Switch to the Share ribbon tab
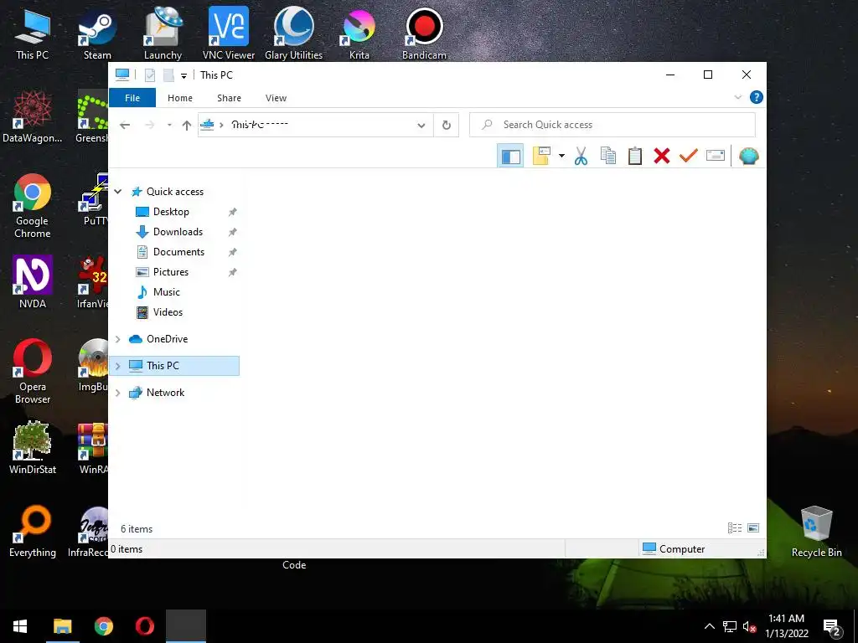 tap(229, 98)
